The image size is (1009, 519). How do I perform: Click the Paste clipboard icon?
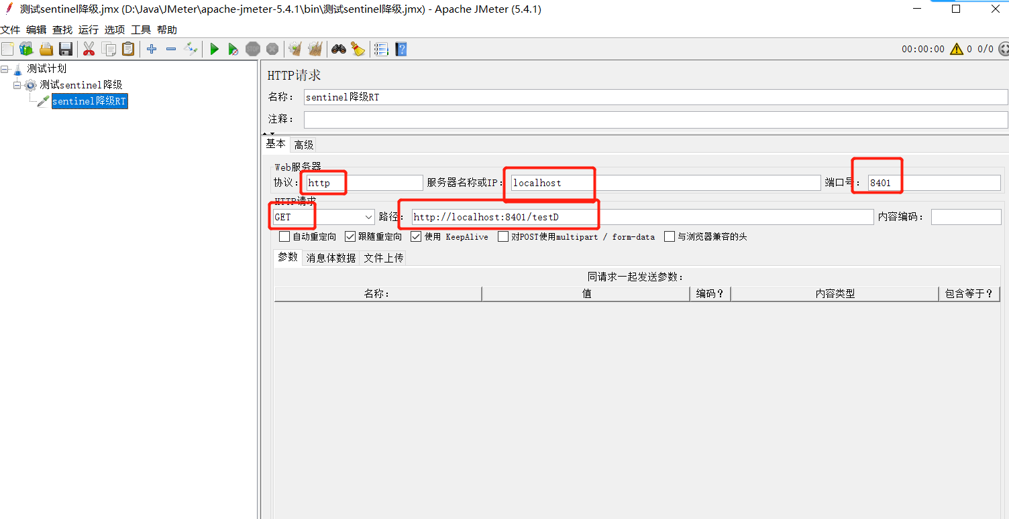(x=127, y=49)
